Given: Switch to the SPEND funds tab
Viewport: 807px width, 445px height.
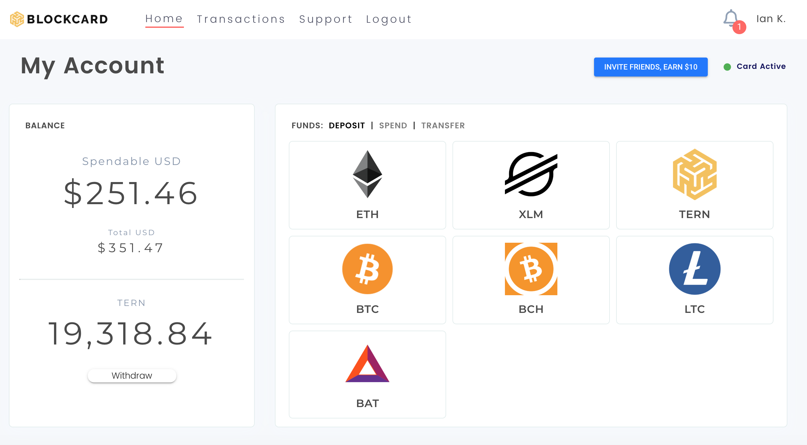Looking at the screenshot, I should click(x=393, y=125).
